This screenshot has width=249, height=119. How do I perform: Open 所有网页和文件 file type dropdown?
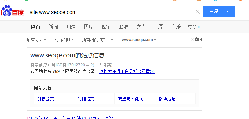[98, 40]
